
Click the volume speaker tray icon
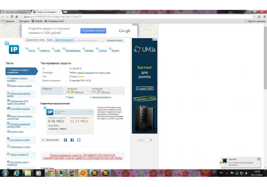coord(246,173)
